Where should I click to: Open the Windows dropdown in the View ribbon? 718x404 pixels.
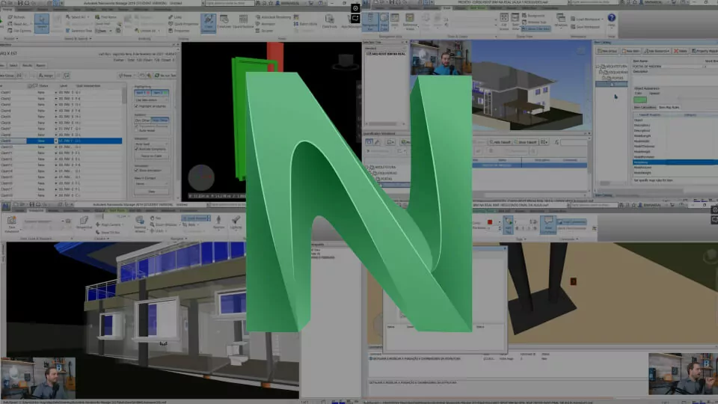[x=561, y=20]
